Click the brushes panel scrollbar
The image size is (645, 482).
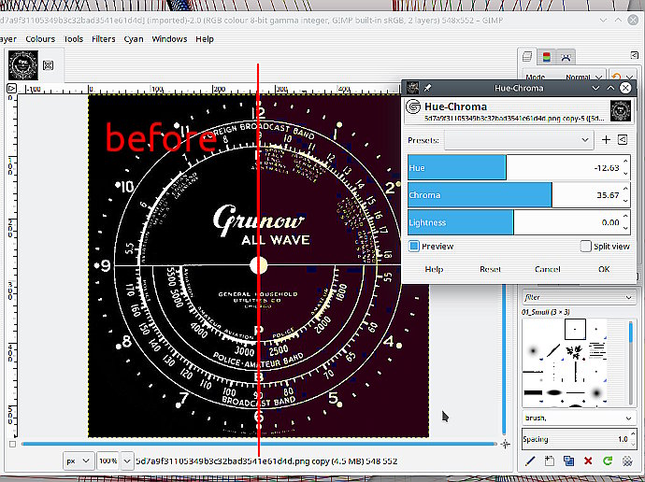(631, 361)
